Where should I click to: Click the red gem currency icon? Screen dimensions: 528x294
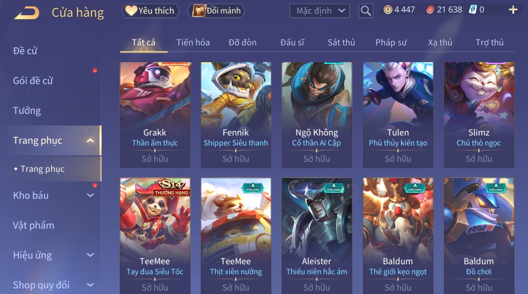click(x=430, y=10)
